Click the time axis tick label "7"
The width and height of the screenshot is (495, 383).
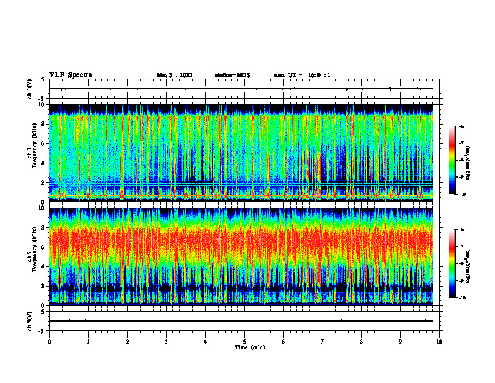point(322,342)
